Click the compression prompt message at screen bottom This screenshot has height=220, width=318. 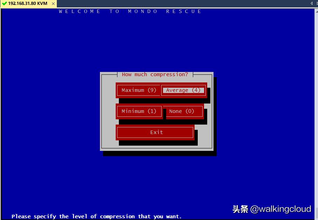(x=96, y=216)
